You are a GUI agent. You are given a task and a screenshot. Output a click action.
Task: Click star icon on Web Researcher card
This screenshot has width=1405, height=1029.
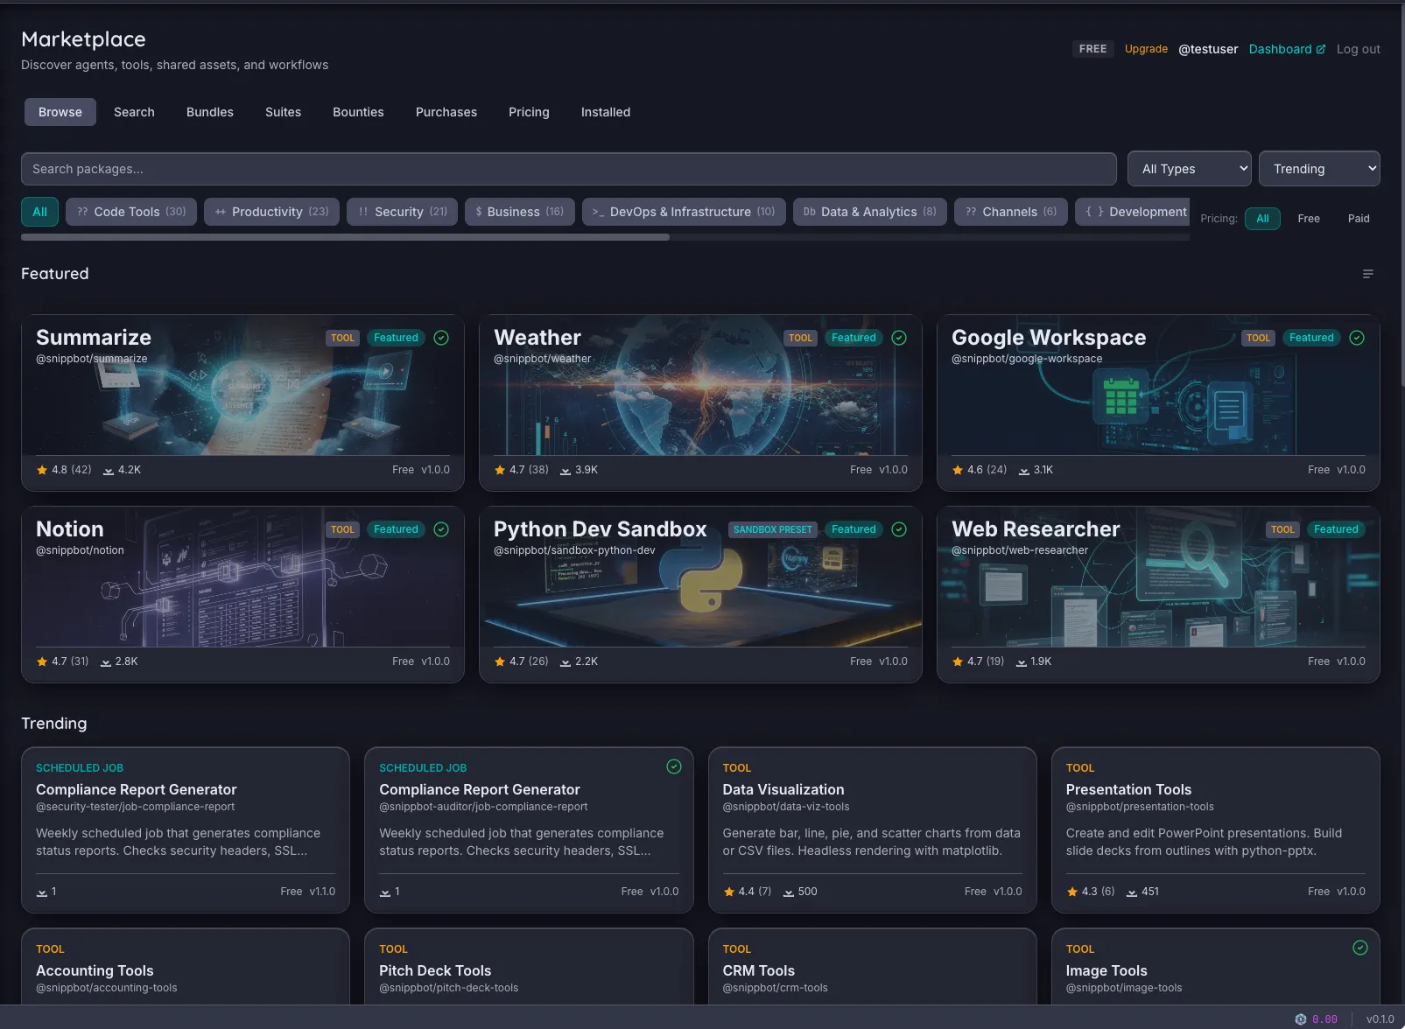(x=958, y=661)
